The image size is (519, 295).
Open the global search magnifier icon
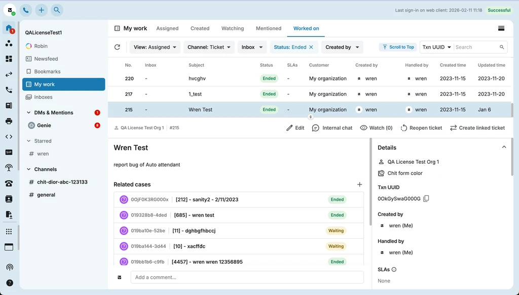(x=57, y=10)
